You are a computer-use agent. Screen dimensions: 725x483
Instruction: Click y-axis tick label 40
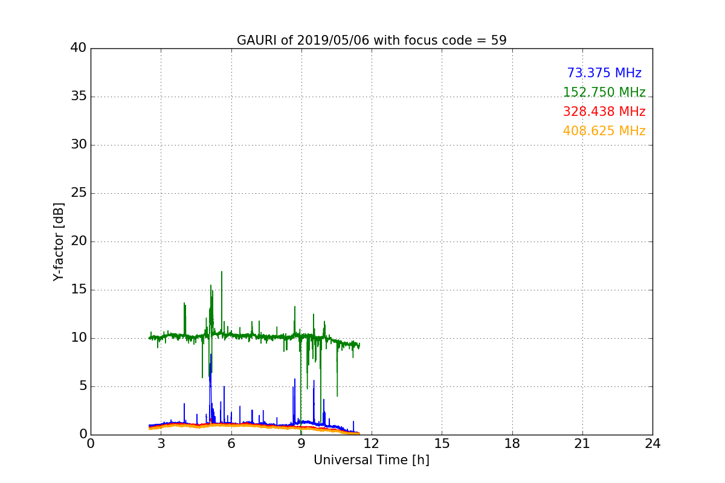point(79,48)
